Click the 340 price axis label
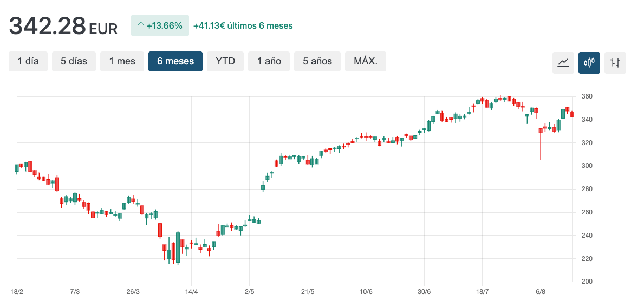The width and height of the screenshot is (631, 307). [x=587, y=120]
